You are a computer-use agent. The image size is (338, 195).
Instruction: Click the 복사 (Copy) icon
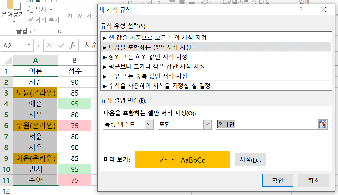pos(30,9)
